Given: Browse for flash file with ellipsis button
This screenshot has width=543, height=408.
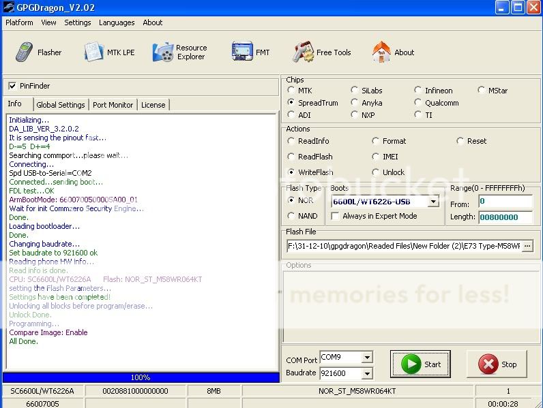Looking at the screenshot, I should [527, 246].
